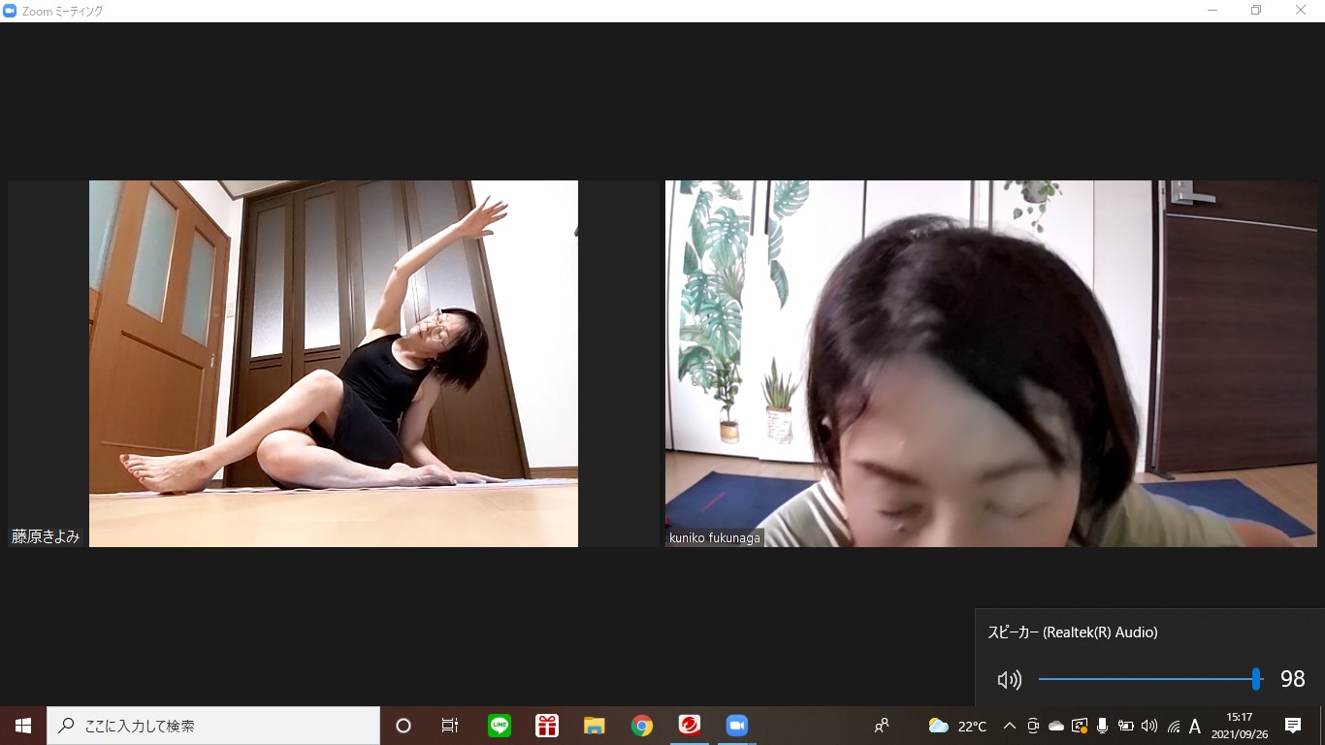Click the Meet Now camera tray icon
Screen dimensions: 1325x745
(1033, 726)
